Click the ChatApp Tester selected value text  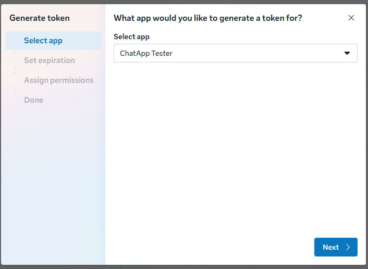146,53
